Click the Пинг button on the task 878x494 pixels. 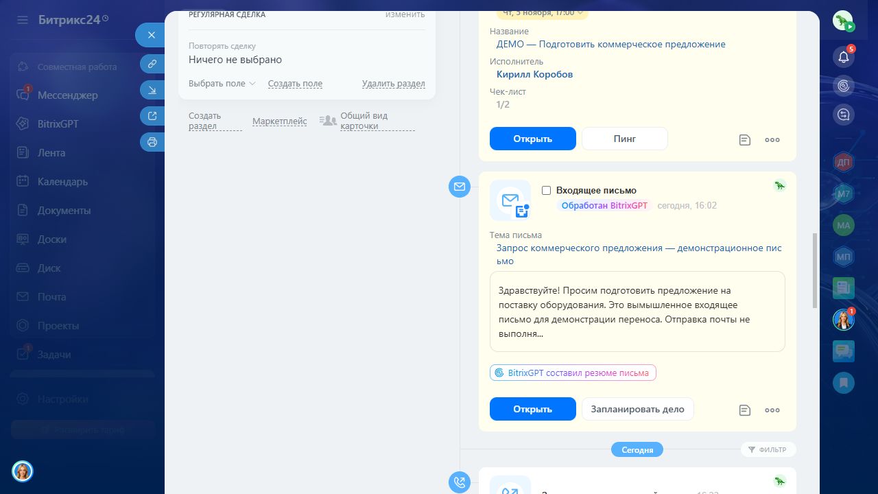tap(625, 139)
